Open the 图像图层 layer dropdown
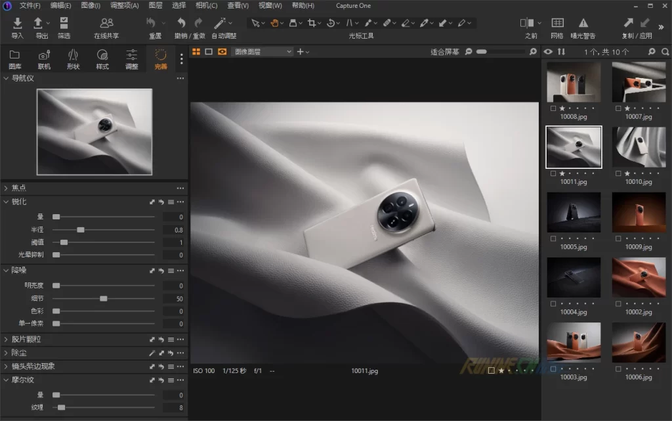This screenshot has width=672, height=421. click(x=262, y=51)
